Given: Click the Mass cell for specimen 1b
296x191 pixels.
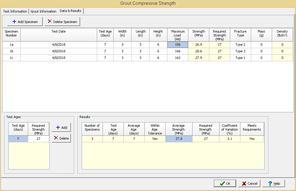Looking at the screenshot, I should 261,51.
